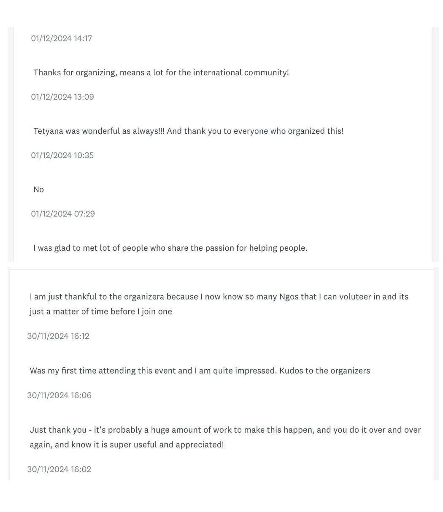Click the timestamp 01/12/2024 14:17
The height and width of the screenshot is (512, 443).
point(61,38)
